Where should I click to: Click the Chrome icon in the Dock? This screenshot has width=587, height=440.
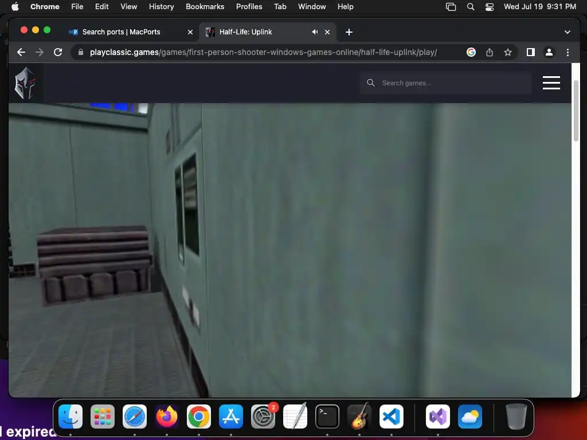(199, 417)
